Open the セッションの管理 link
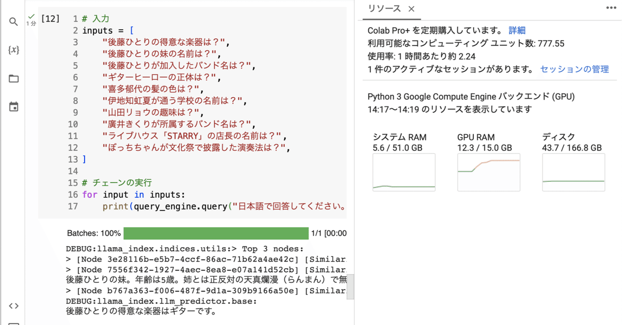 pos(574,69)
